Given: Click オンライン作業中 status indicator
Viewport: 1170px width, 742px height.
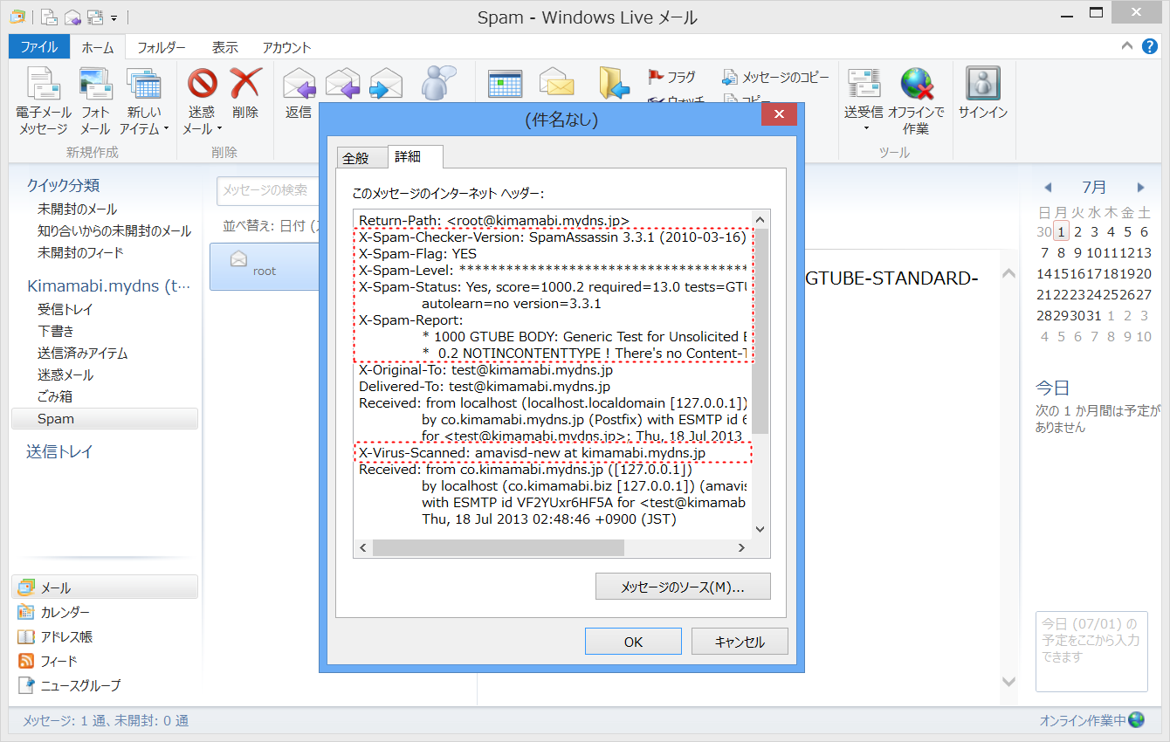Looking at the screenshot, I should 1091,721.
